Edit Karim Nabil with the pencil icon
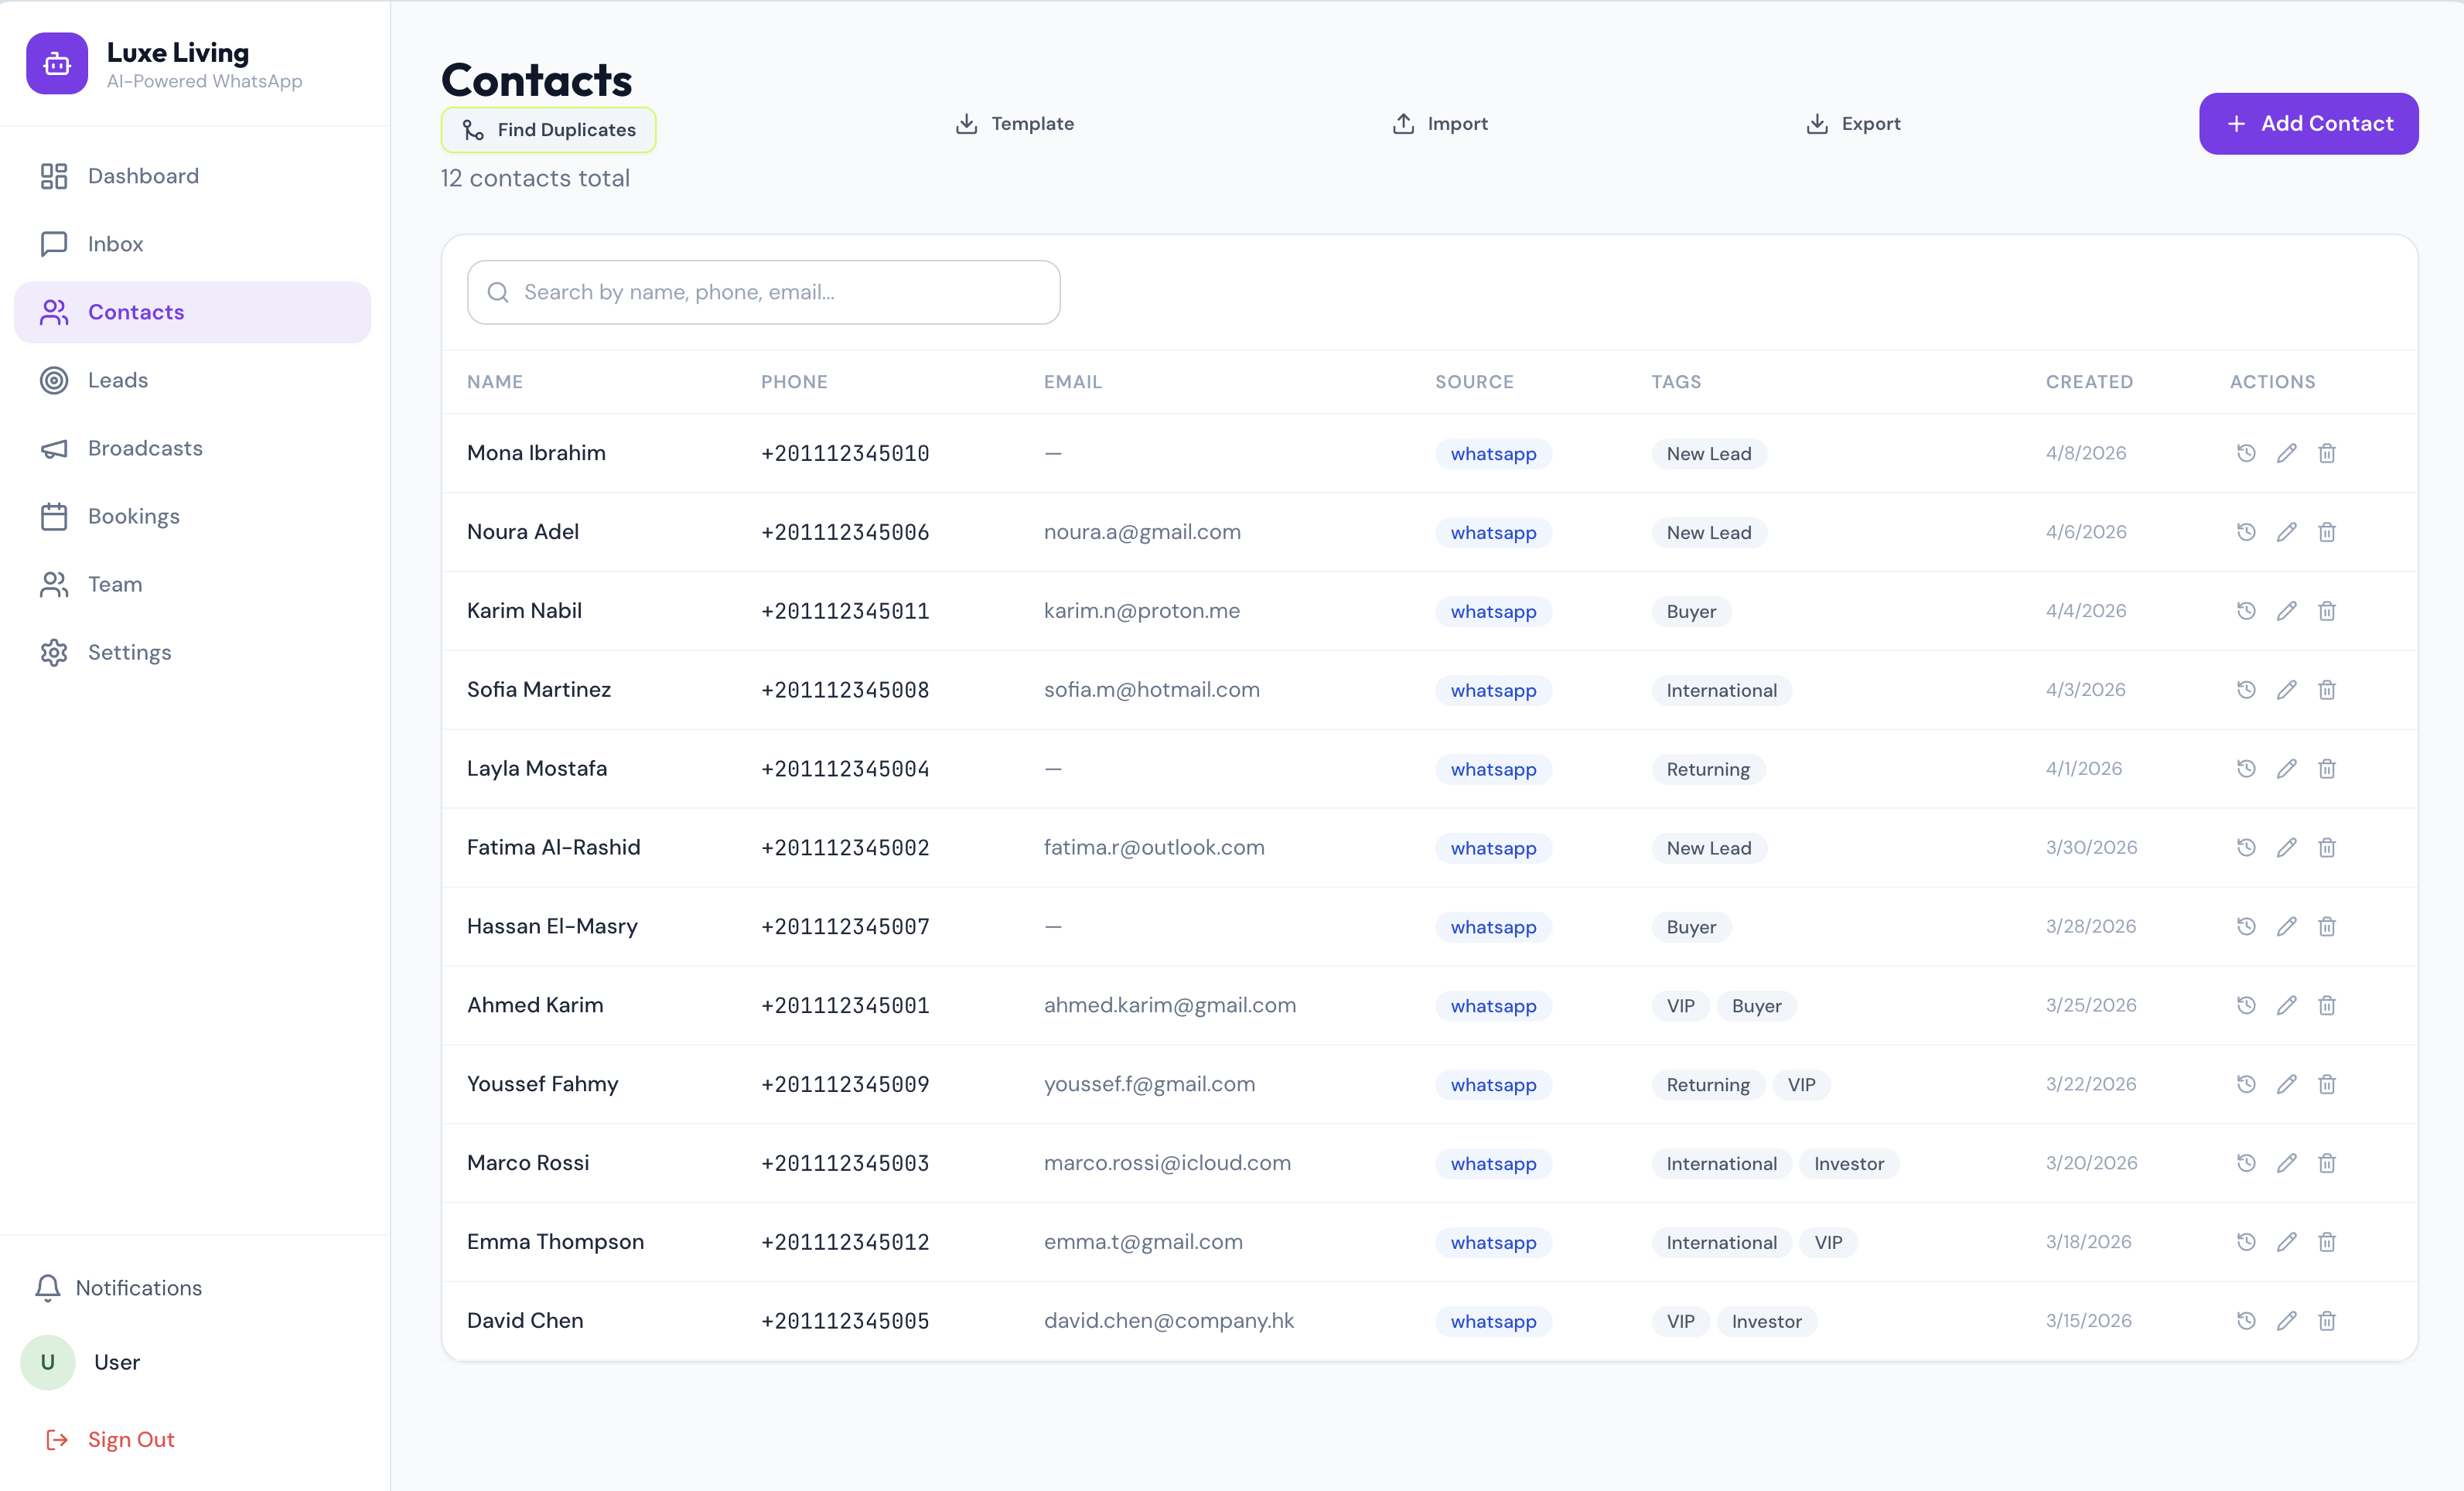 2287,610
